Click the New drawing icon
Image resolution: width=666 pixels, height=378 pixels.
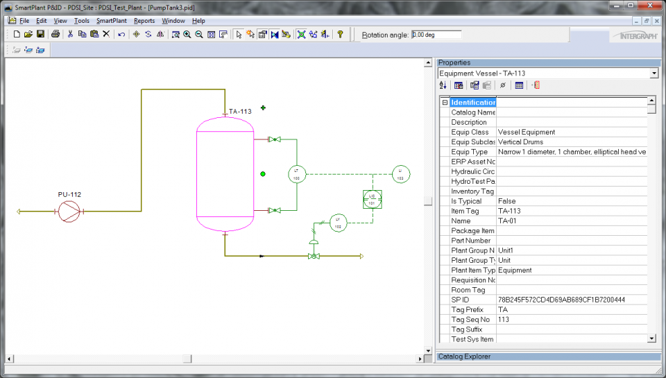pos(17,34)
